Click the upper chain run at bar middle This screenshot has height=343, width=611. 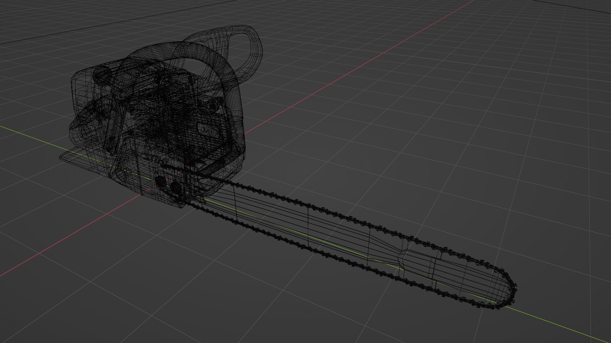350,219
